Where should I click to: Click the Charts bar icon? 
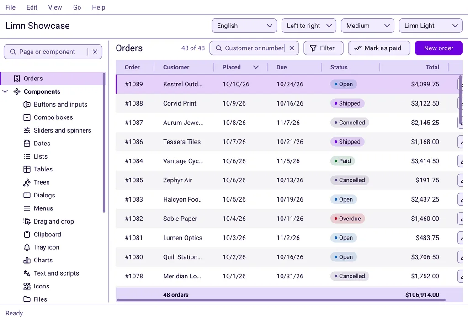tap(27, 261)
